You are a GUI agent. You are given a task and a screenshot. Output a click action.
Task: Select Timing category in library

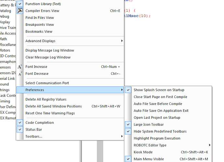coord(5,101)
